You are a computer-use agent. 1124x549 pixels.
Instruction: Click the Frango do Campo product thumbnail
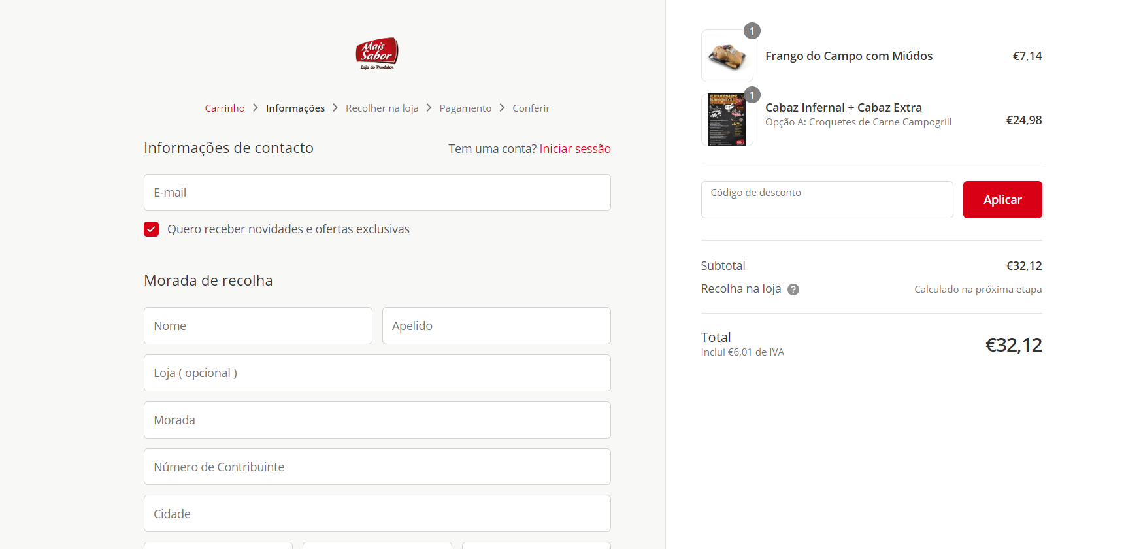727,56
